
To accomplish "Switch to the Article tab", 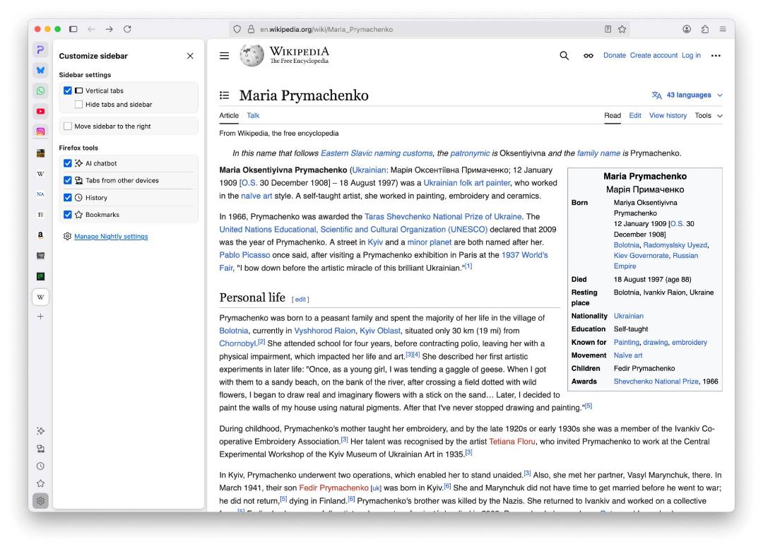I will pyautogui.click(x=229, y=115).
